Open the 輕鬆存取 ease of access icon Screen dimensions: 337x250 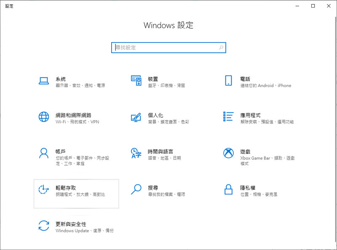pyautogui.click(x=44, y=189)
